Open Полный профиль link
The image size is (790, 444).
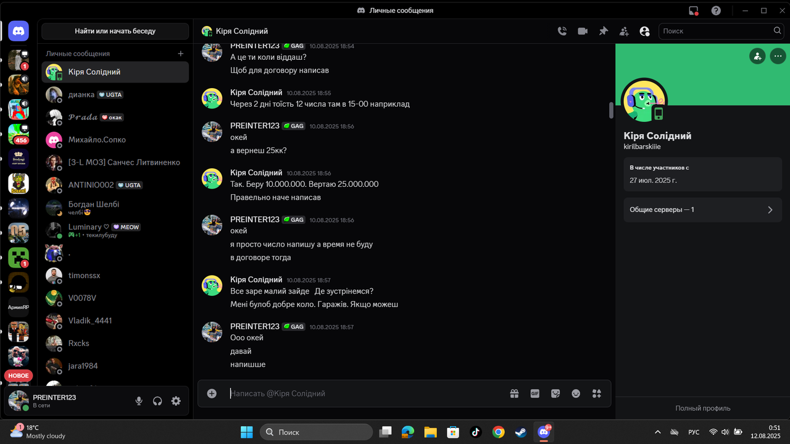point(702,408)
